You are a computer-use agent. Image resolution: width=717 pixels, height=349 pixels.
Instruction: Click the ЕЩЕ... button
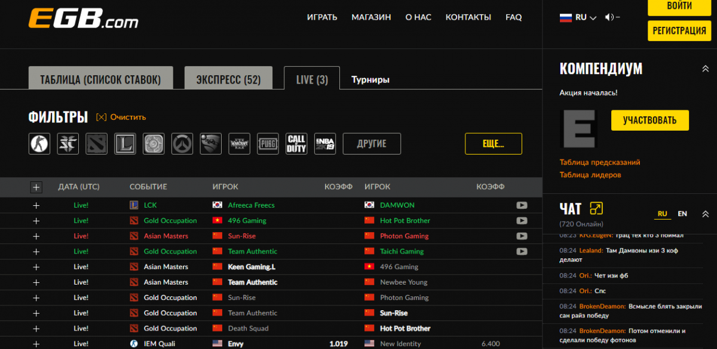click(494, 144)
